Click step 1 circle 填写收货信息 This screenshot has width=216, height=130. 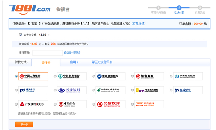[158, 8]
